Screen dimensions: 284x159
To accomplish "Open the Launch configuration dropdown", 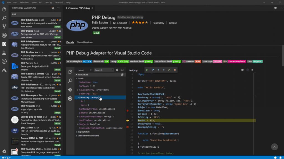I will coord(104,70).
